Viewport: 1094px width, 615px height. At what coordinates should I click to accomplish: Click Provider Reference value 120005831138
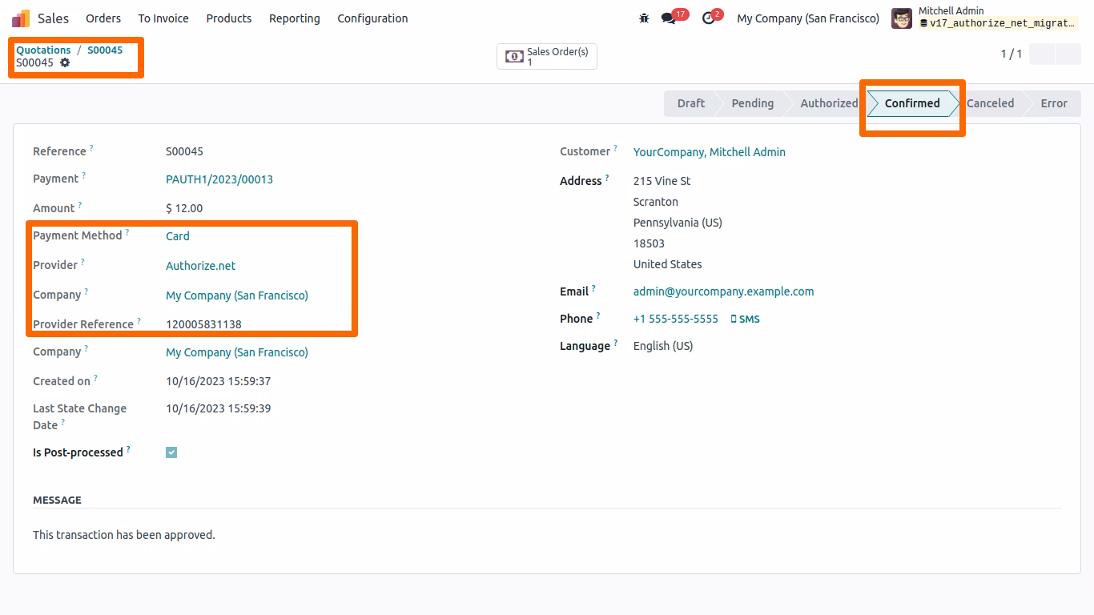pos(203,324)
